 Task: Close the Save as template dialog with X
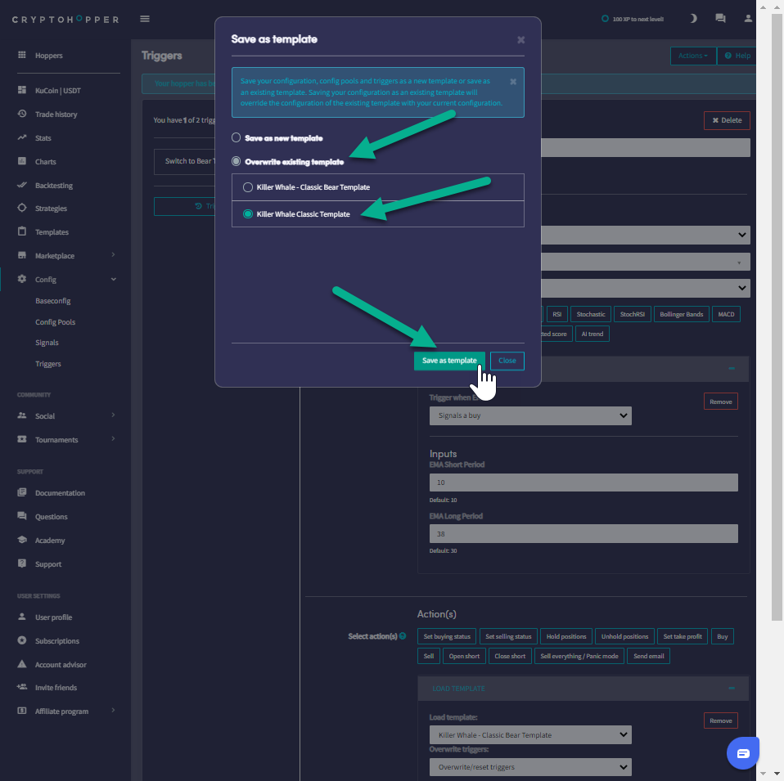tap(521, 39)
